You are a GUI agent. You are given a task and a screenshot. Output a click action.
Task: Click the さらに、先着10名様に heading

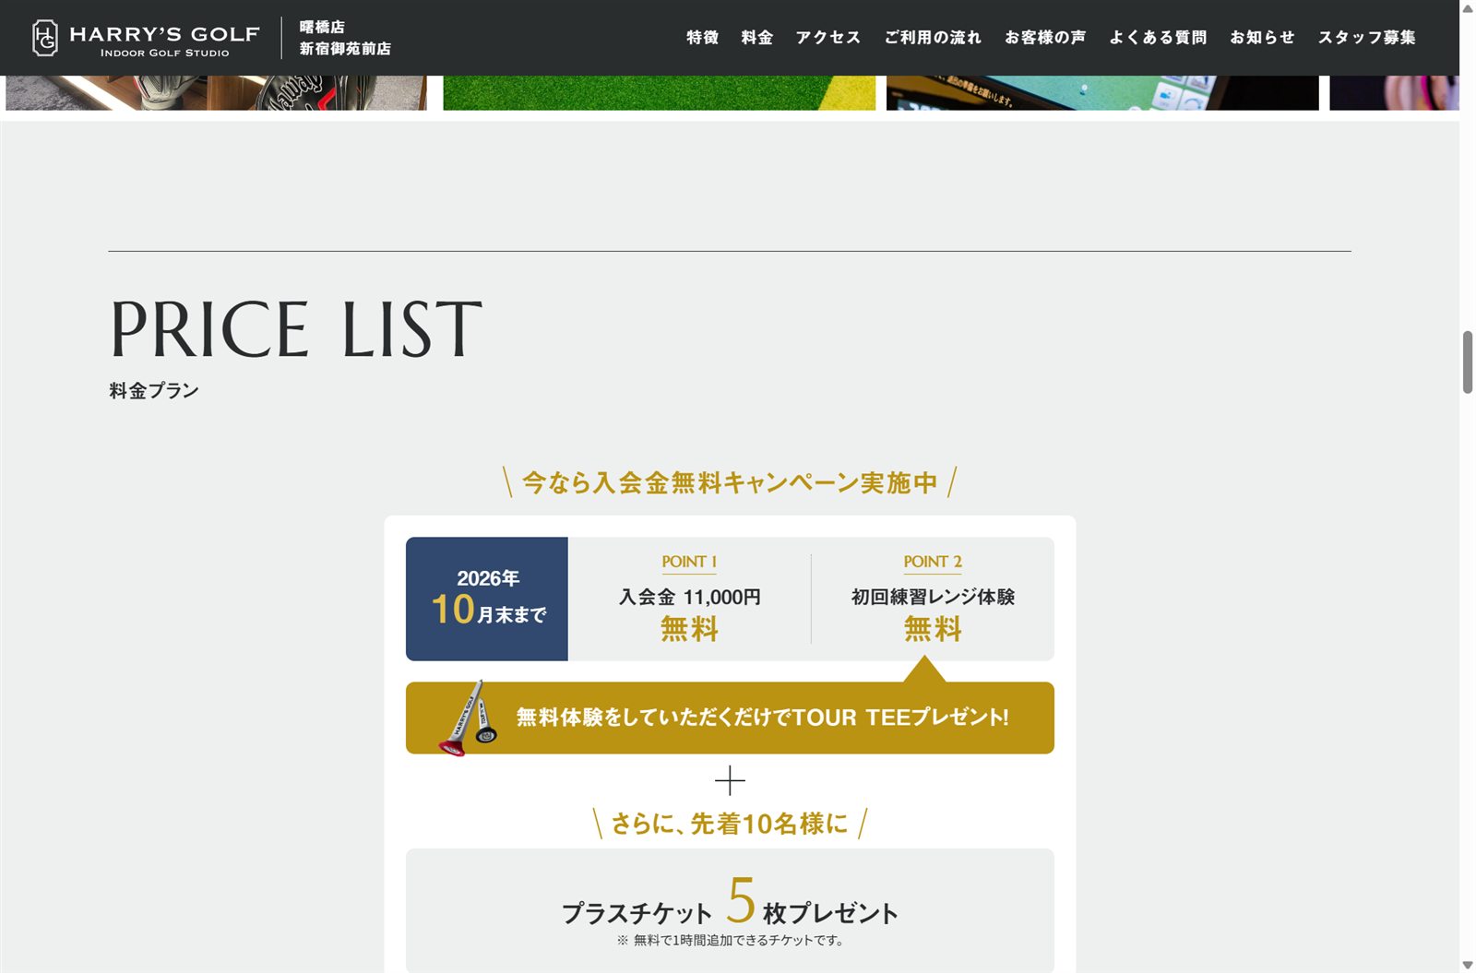pos(730,824)
